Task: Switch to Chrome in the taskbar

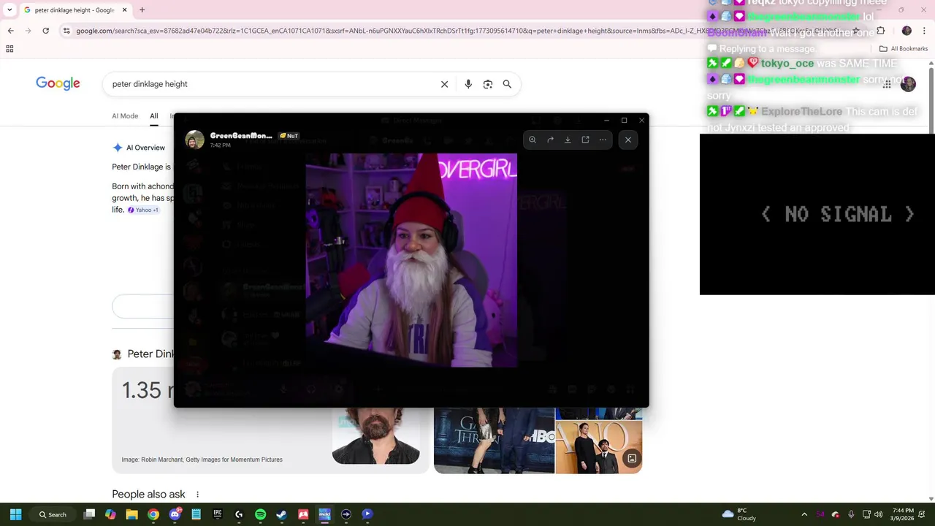Action: [153, 514]
